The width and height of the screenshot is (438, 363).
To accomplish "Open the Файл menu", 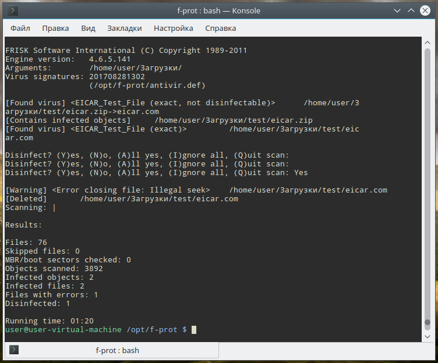I will click(x=20, y=28).
